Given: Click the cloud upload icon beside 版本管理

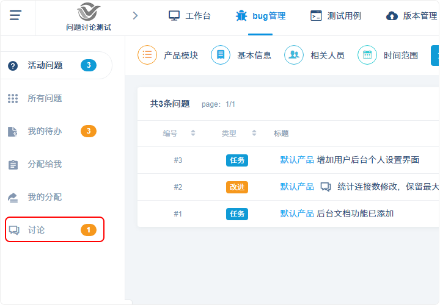Looking at the screenshot, I should pyautogui.click(x=392, y=16).
